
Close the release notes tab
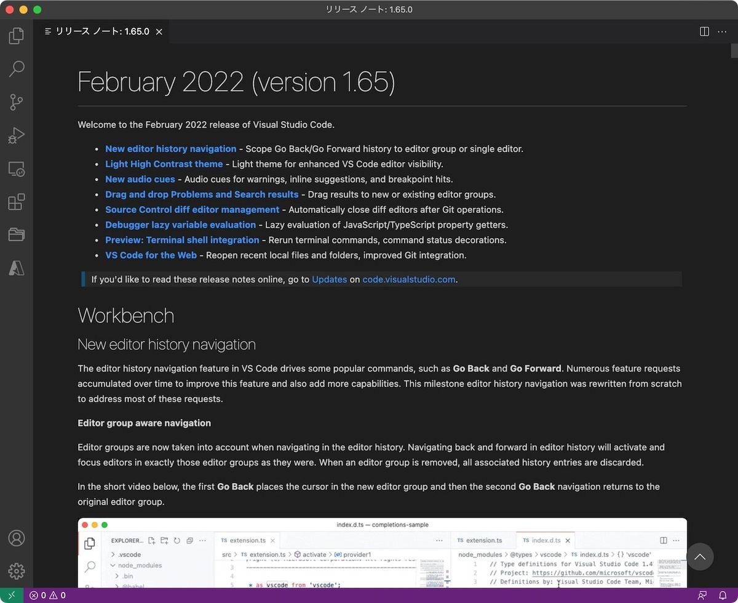[159, 31]
